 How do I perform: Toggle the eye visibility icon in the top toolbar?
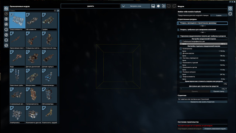pos(164,6)
